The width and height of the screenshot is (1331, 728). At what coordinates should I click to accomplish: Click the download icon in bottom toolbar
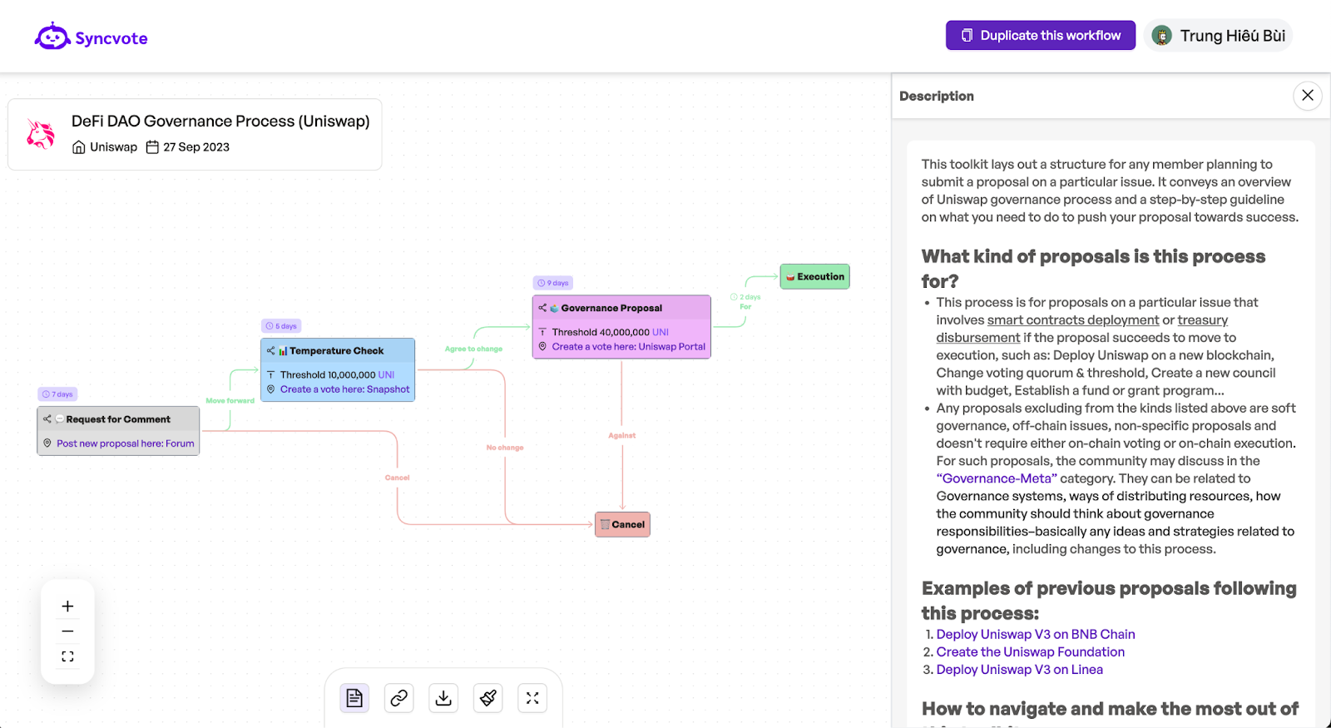tap(443, 698)
